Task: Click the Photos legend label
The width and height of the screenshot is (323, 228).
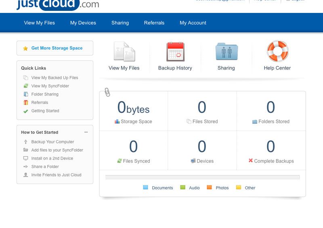Action: click(x=222, y=188)
